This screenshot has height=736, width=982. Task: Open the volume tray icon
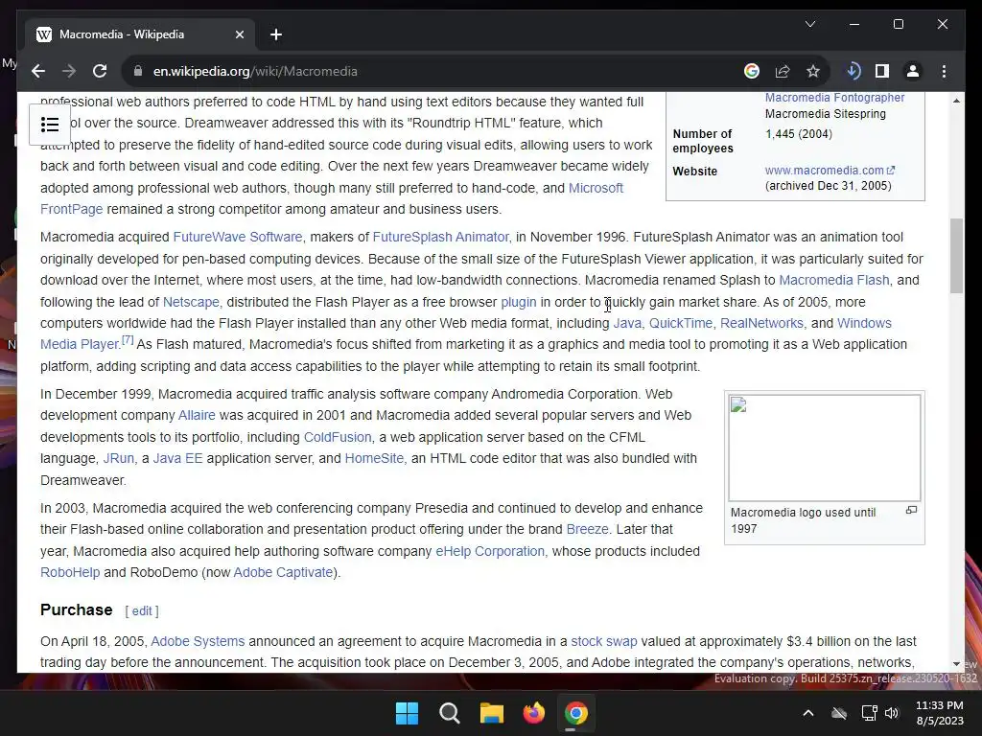892,713
